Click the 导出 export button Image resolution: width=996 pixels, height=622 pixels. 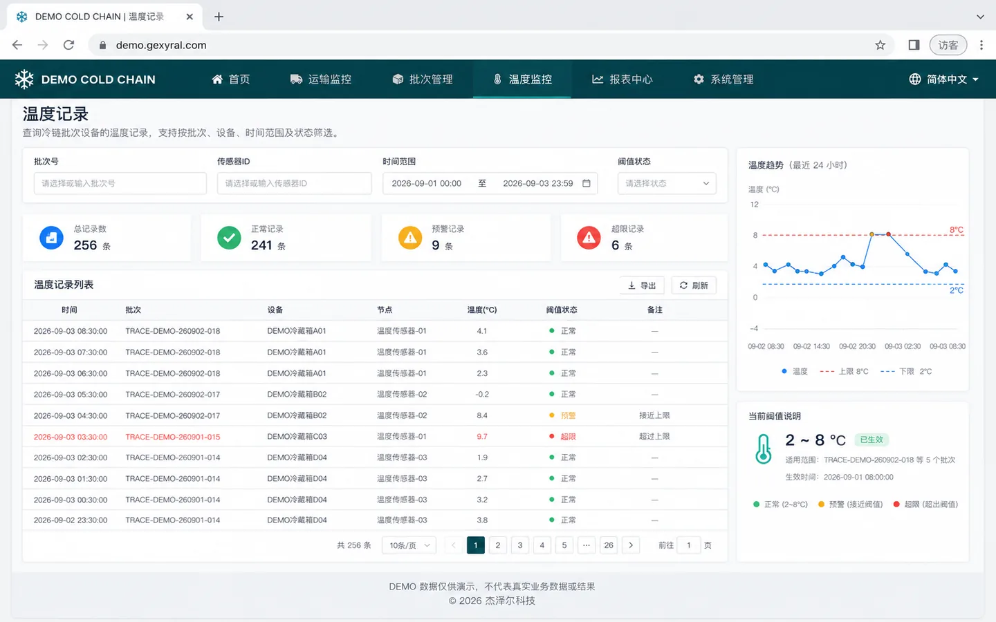[642, 285]
